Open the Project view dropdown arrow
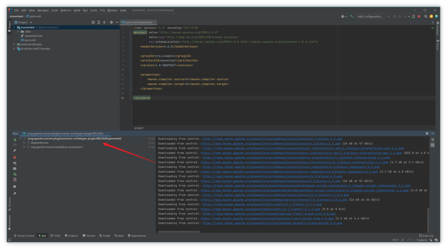Viewport: 447px width, 249px height. point(31,23)
